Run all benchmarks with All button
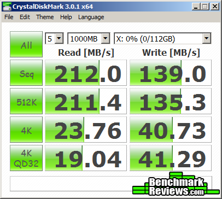 (26, 44)
